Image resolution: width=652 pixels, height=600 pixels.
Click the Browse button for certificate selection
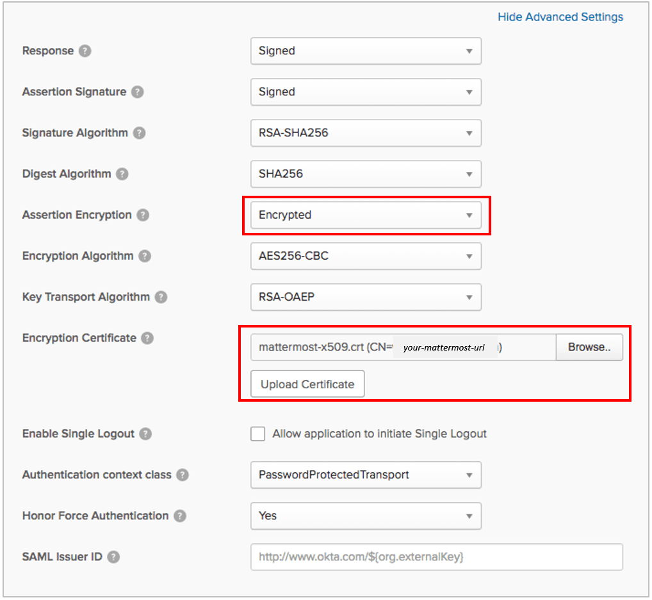589,347
